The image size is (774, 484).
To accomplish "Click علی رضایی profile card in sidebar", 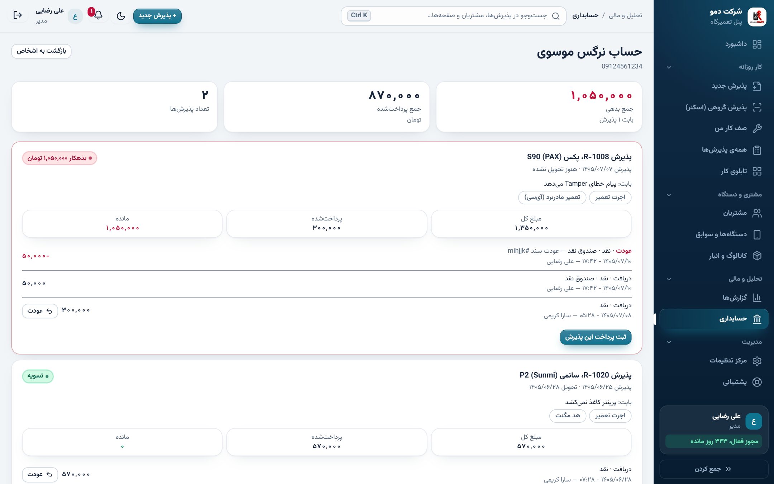I will click(714, 430).
